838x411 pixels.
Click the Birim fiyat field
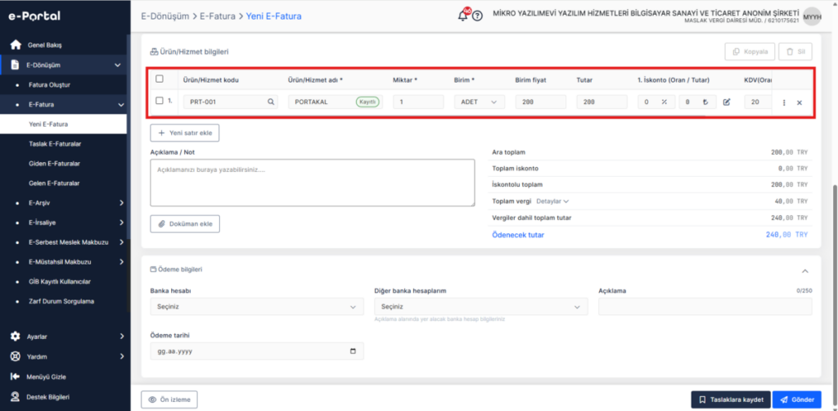coord(540,102)
